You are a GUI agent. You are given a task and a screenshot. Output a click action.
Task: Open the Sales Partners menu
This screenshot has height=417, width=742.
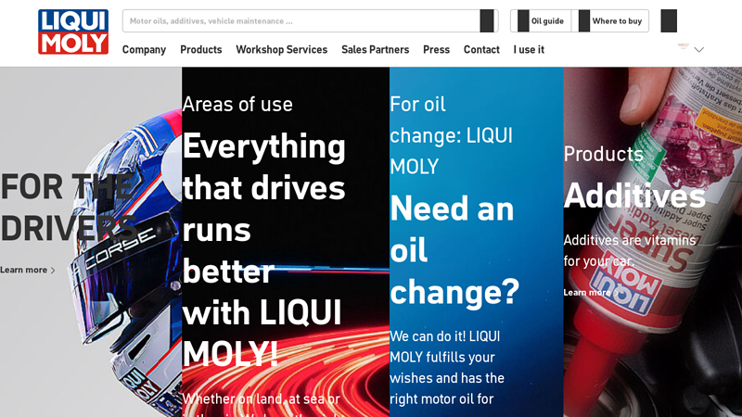click(x=376, y=50)
